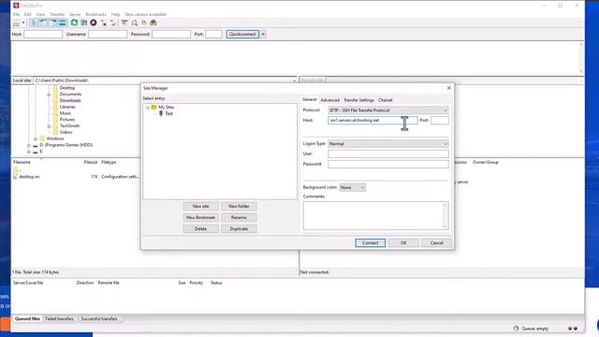Viewport: 599px width, 337px height.
Task: Switch to the Successful transfers tab
Action: pos(99,319)
